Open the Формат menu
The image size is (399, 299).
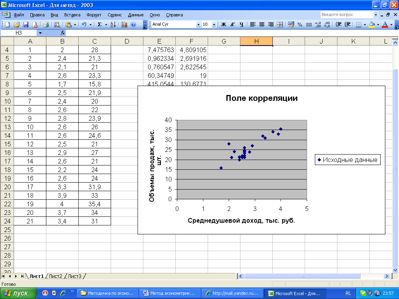[x=94, y=15]
